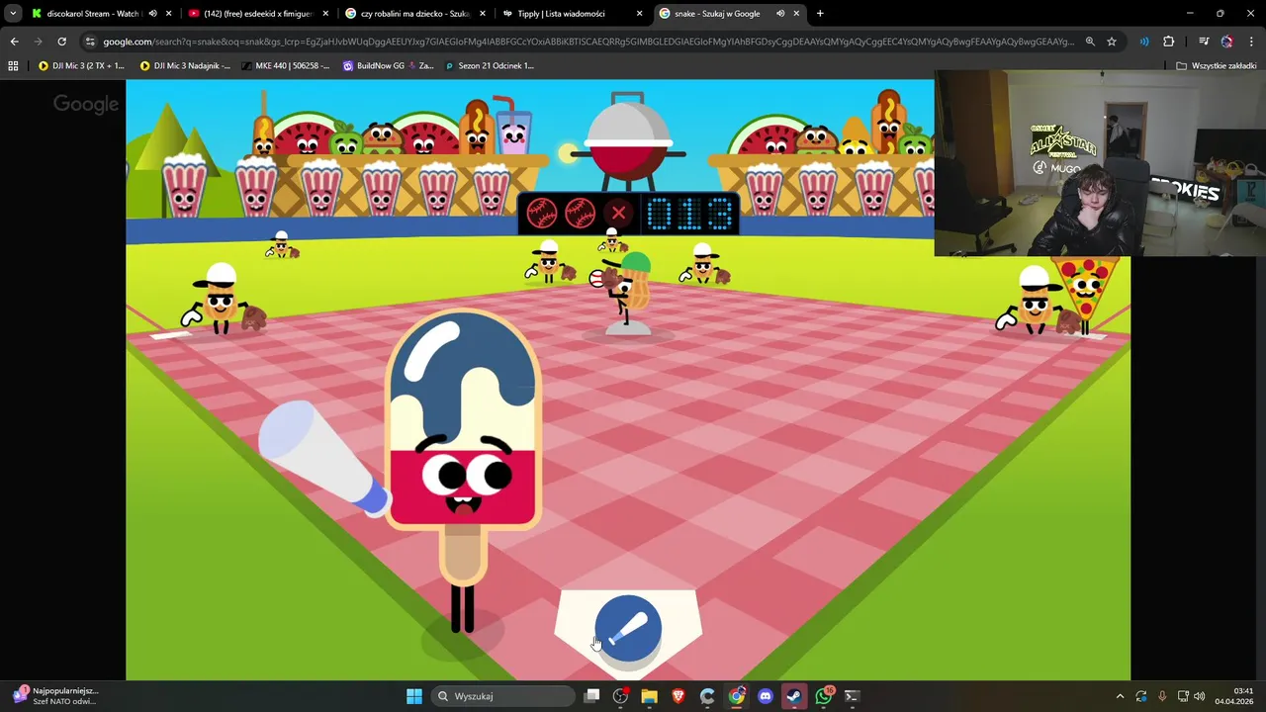Open the blue sound-wave extension icon

tap(1144, 42)
